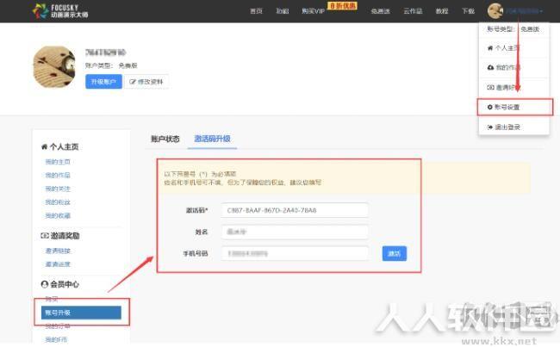
Task: Click the 个人主页 sidebar heading
Action: click(x=65, y=146)
